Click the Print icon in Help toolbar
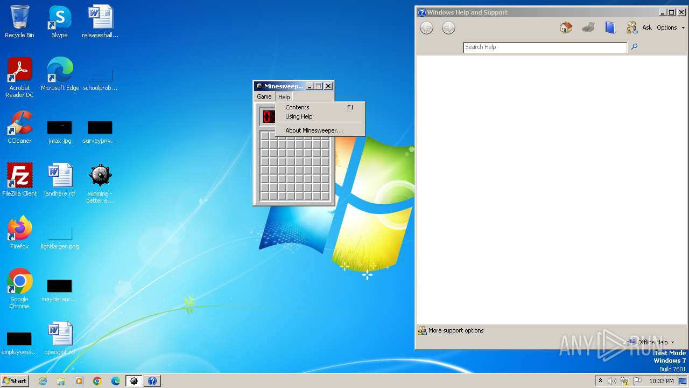 pyautogui.click(x=588, y=27)
